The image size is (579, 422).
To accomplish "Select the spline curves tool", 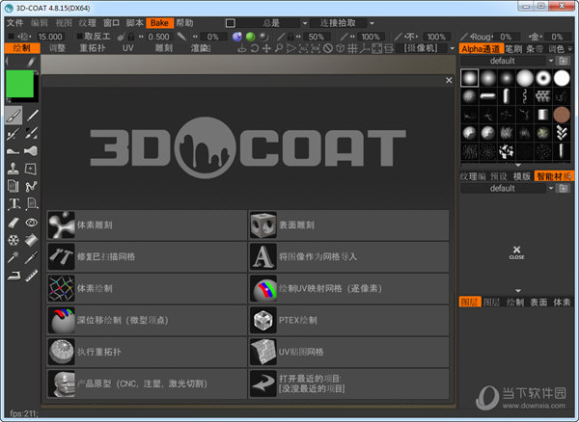I will tap(32, 187).
